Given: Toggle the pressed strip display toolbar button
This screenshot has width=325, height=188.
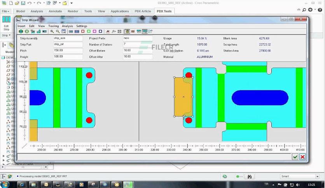Looking at the screenshot, I should (145, 31).
